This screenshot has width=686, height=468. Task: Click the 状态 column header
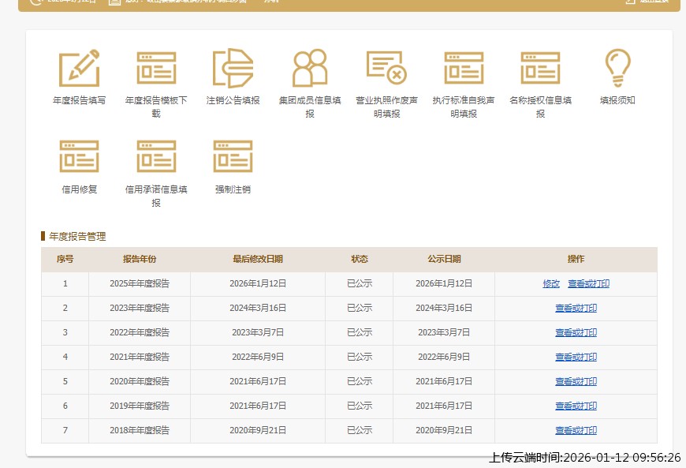coord(360,260)
